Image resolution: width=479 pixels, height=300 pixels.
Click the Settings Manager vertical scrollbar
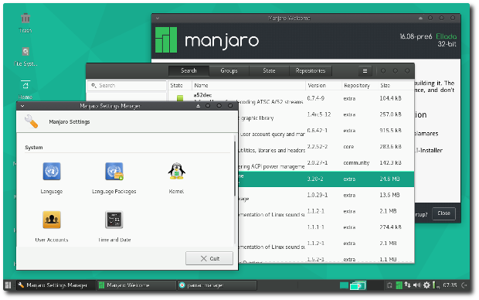point(235,169)
